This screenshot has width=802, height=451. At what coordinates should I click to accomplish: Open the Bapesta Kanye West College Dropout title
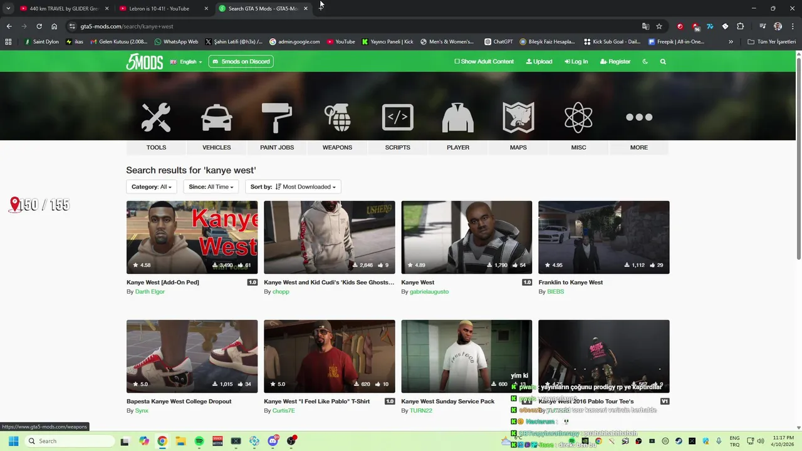click(179, 402)
